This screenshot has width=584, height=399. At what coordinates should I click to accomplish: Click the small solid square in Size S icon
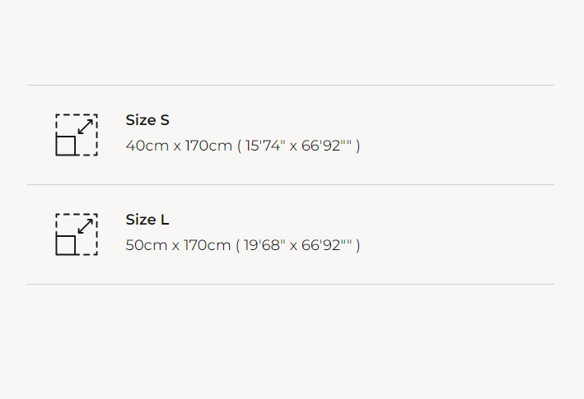[x=66, y=146]
